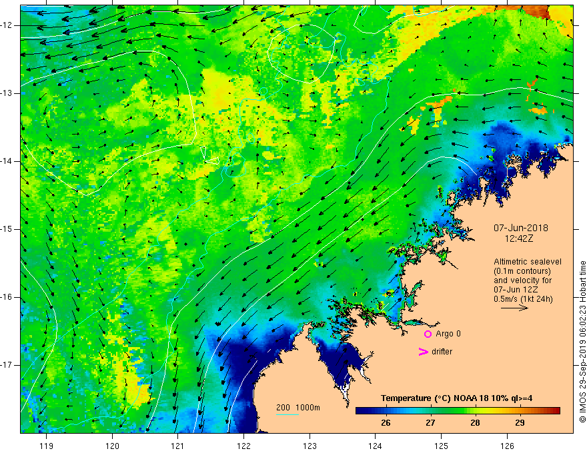
Task: Click the '(0.1m contours)' text
Action: pos(522,271)
